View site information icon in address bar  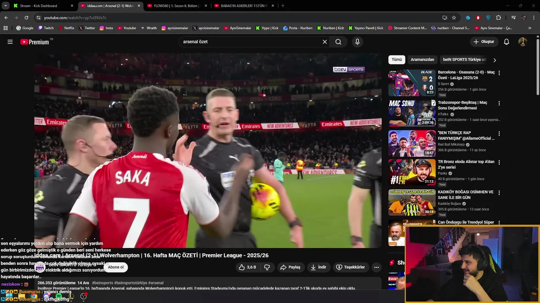38,18
